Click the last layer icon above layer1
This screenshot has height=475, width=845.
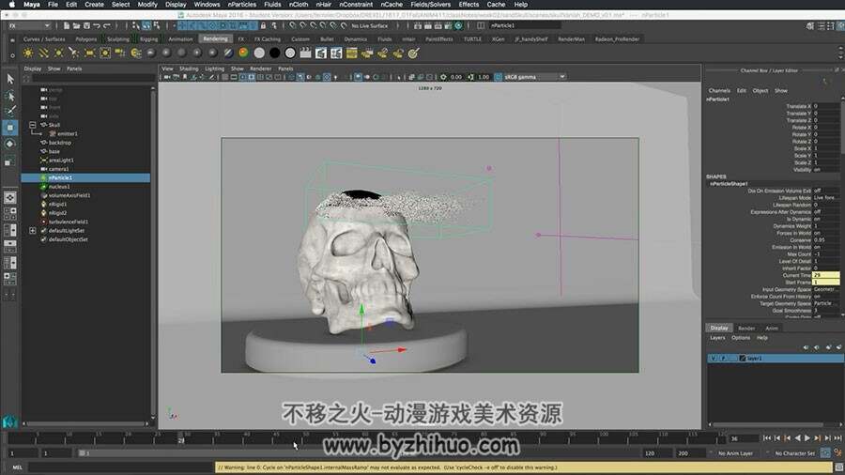pos(838,347)
